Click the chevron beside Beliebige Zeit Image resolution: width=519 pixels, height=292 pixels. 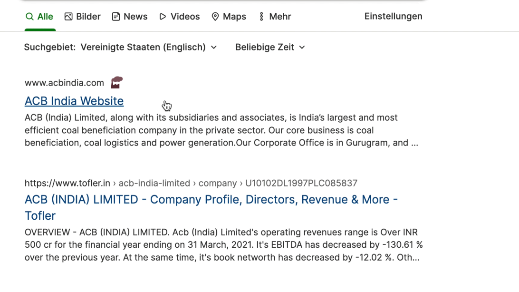302,48
